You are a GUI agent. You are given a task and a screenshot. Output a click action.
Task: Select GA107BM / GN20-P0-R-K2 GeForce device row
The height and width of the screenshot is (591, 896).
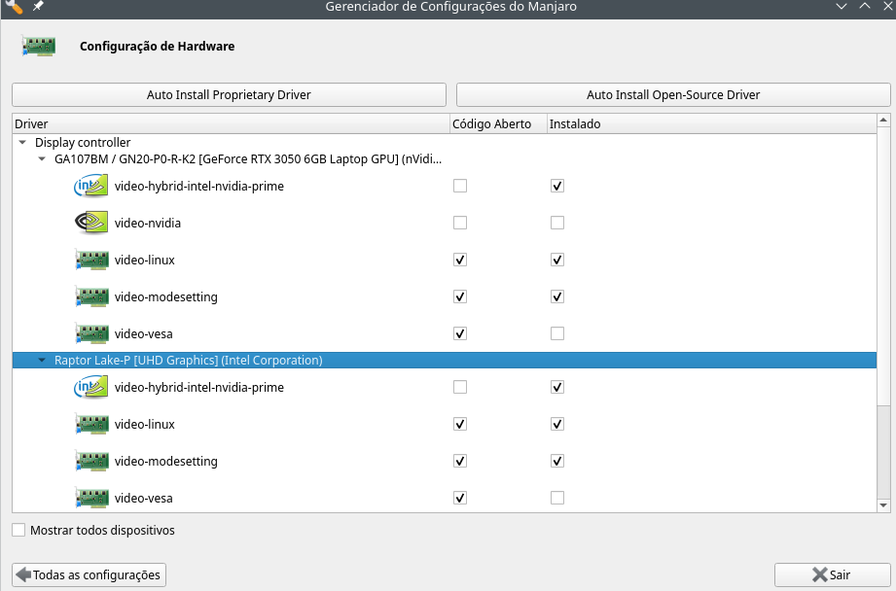(x=444, y=158)
